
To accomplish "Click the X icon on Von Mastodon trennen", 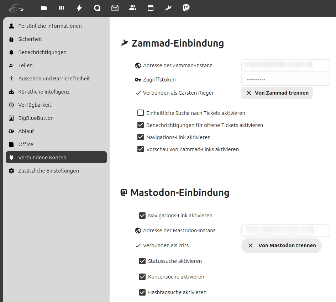I will click(251, 245).
